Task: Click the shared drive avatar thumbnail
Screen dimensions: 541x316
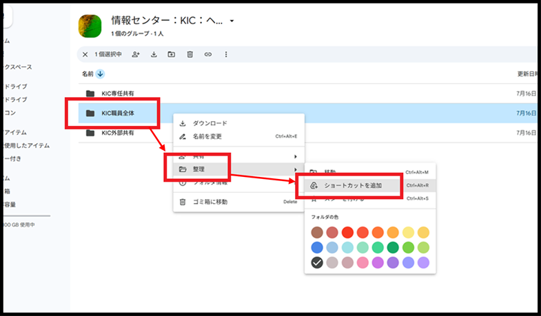Action: [91, 26]
